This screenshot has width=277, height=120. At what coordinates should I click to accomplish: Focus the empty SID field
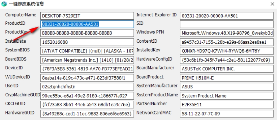point(226,24)
